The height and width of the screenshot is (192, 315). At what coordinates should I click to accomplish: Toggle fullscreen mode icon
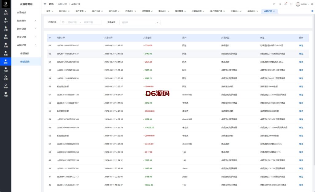point(291,4)
